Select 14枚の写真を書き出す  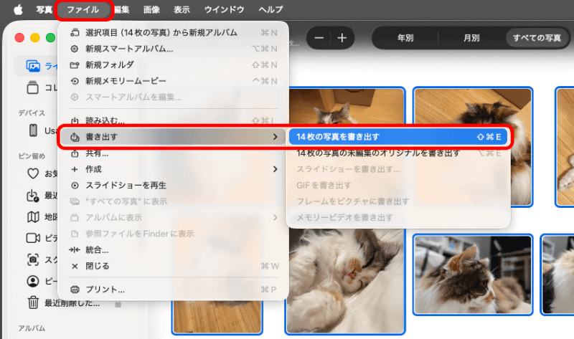click(398, 137)
